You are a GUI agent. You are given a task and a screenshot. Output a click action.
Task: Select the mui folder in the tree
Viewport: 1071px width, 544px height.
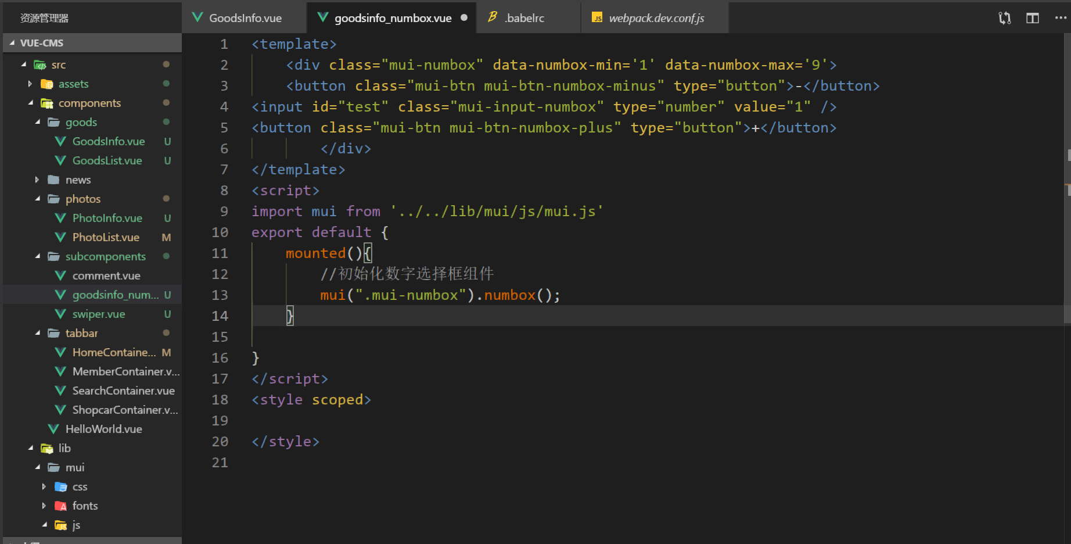point(92,467)
